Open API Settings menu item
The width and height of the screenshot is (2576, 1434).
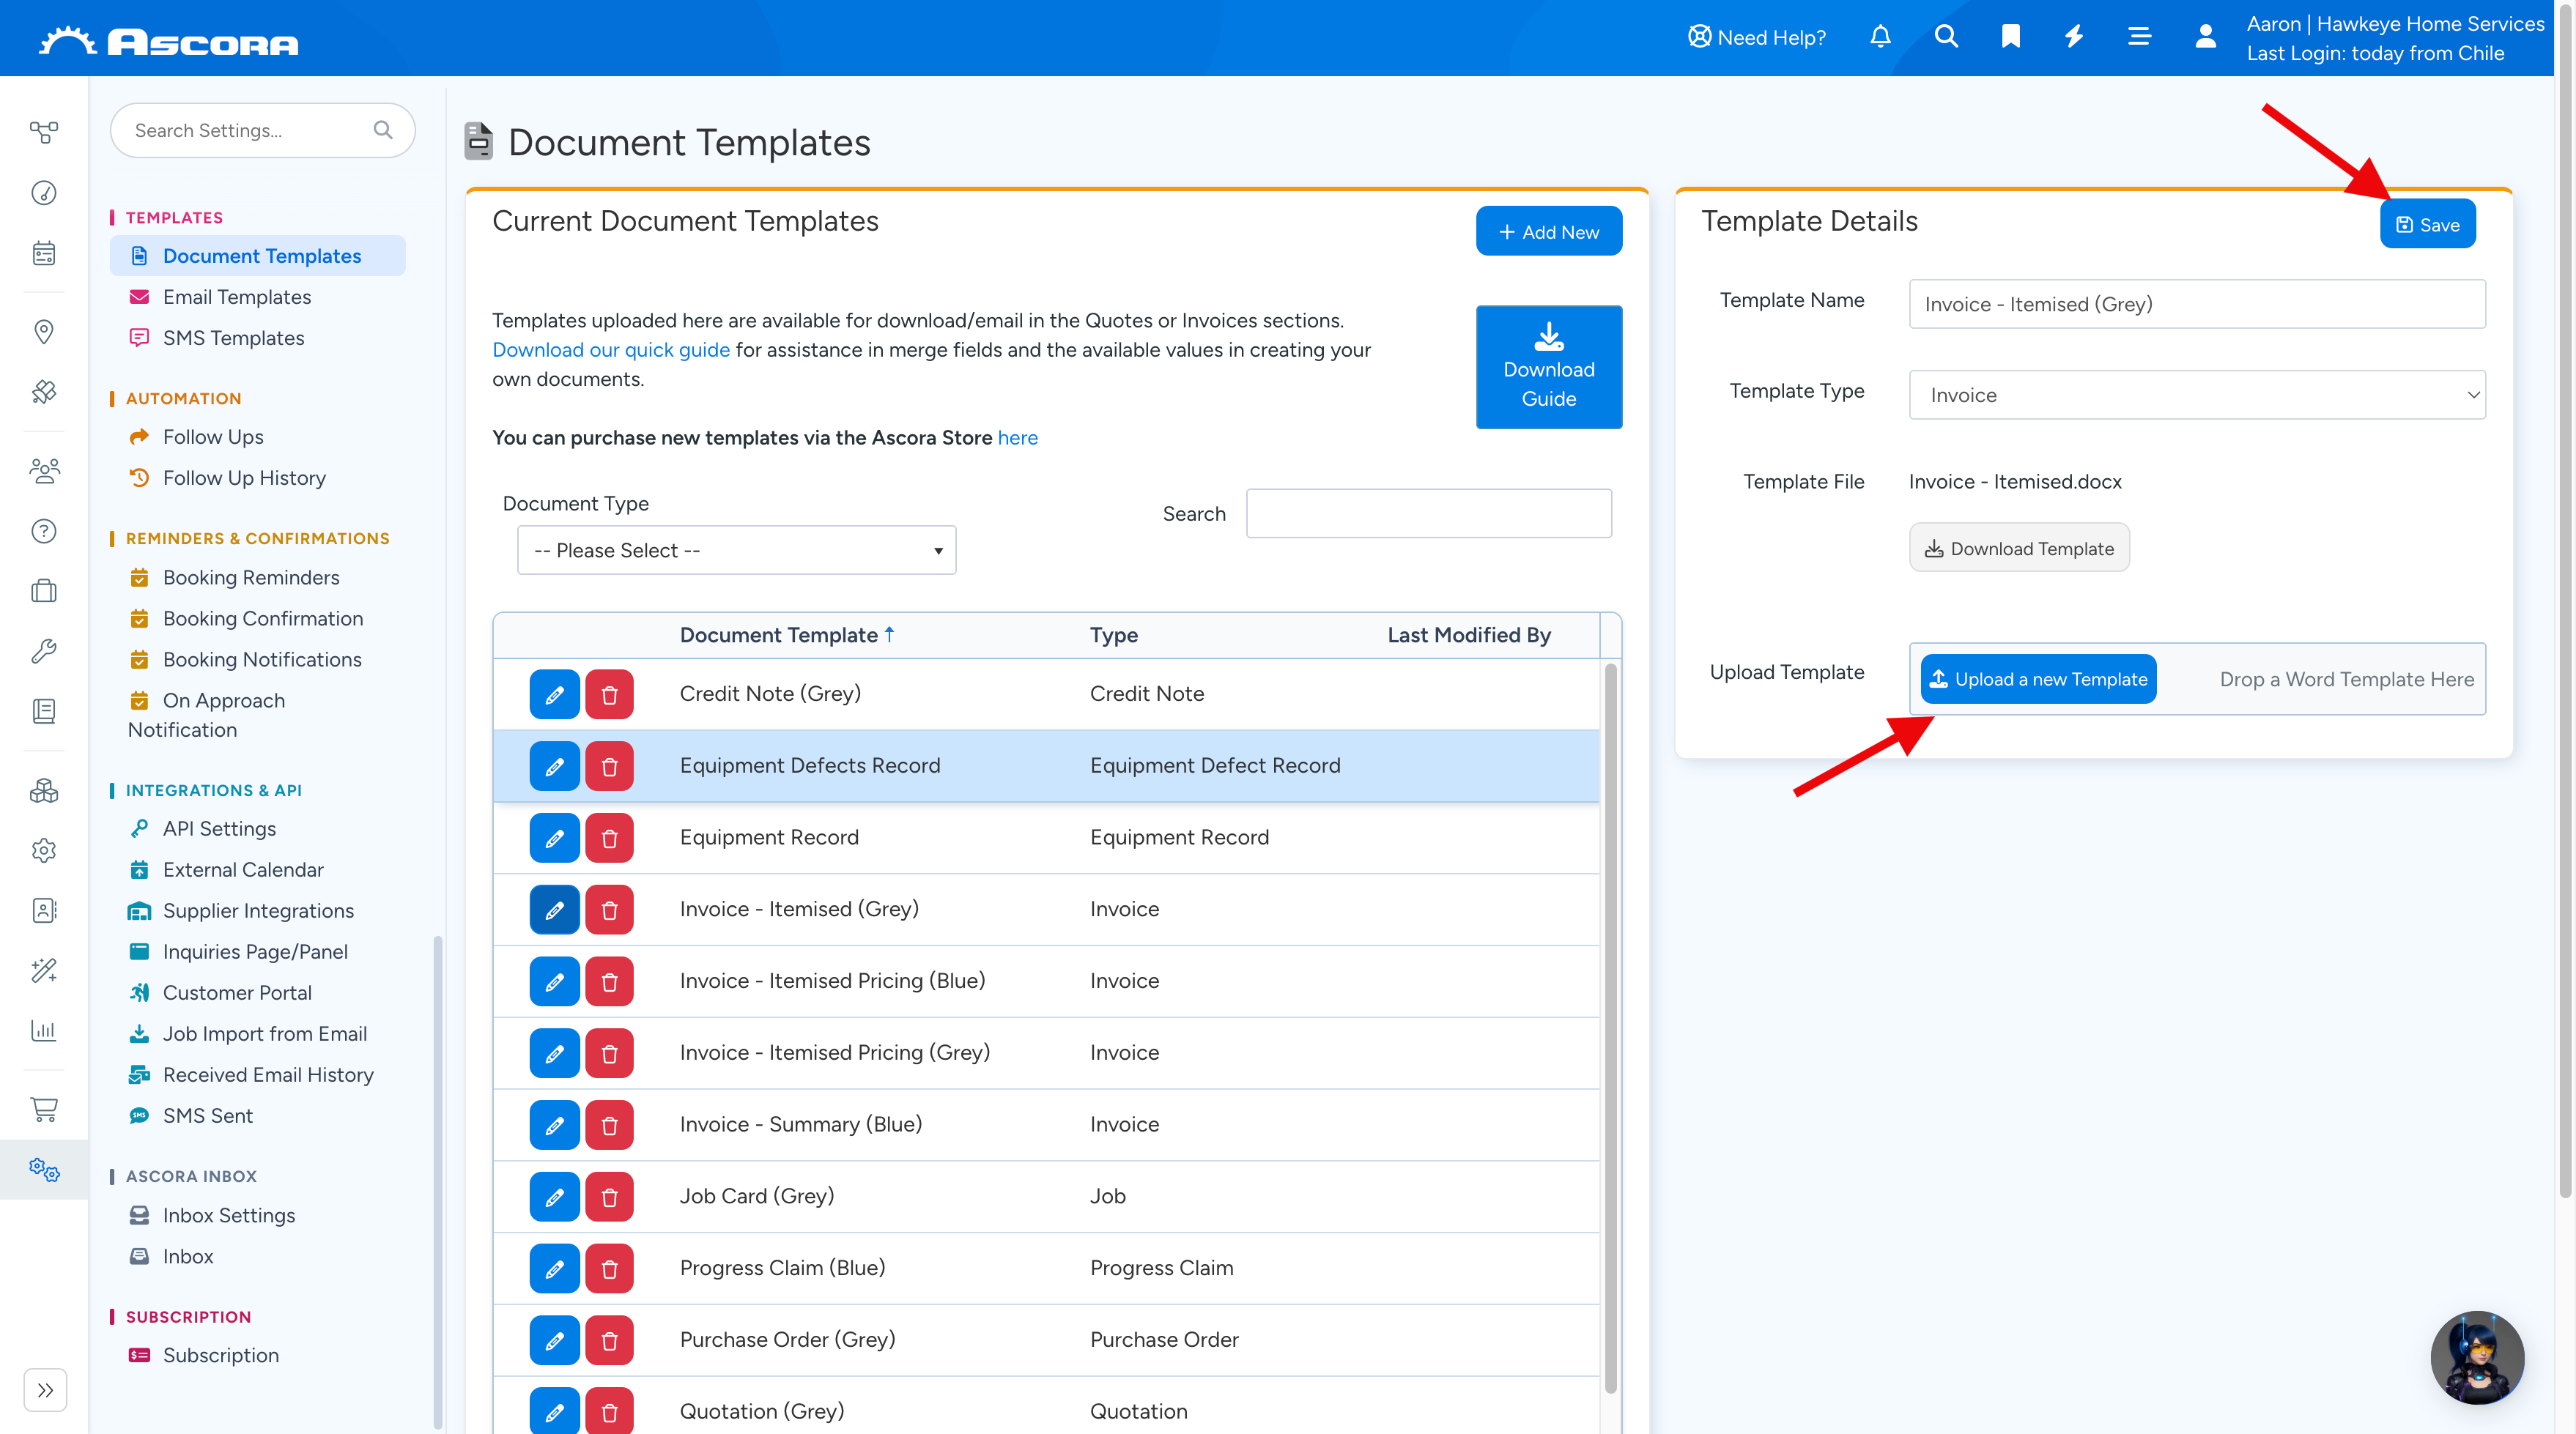219,828
